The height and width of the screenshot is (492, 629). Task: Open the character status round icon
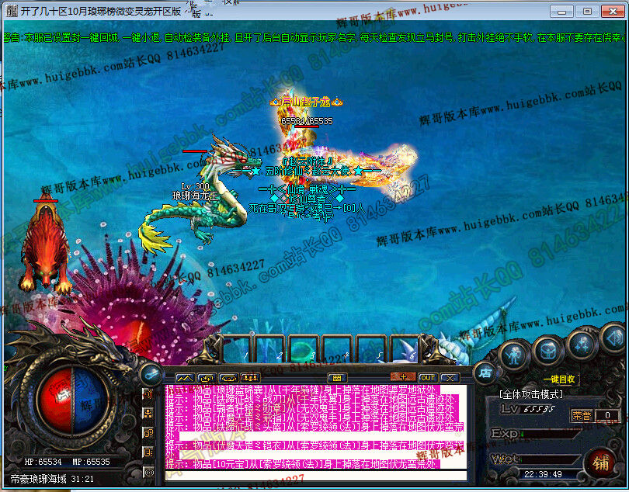click(x=513, y=353)
